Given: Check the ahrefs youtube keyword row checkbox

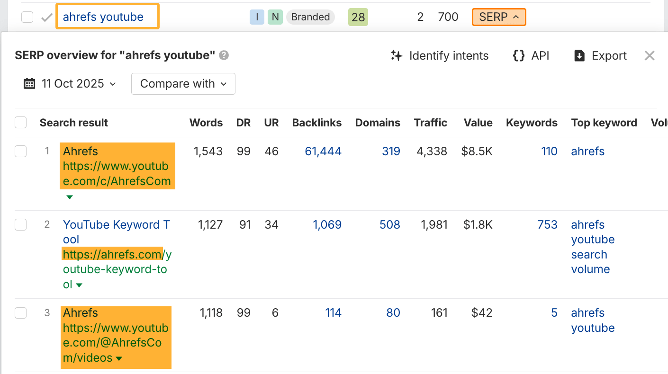Looking at the screenshot, I should pos(27,17).
